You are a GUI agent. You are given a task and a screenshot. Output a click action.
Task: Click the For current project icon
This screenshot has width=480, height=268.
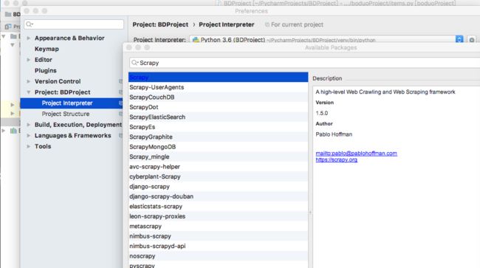pos(267,24)
